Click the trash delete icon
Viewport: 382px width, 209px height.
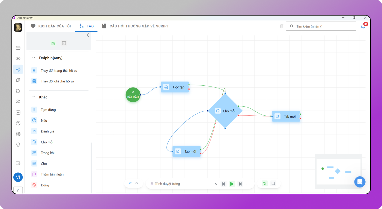(x=282, y=26)
